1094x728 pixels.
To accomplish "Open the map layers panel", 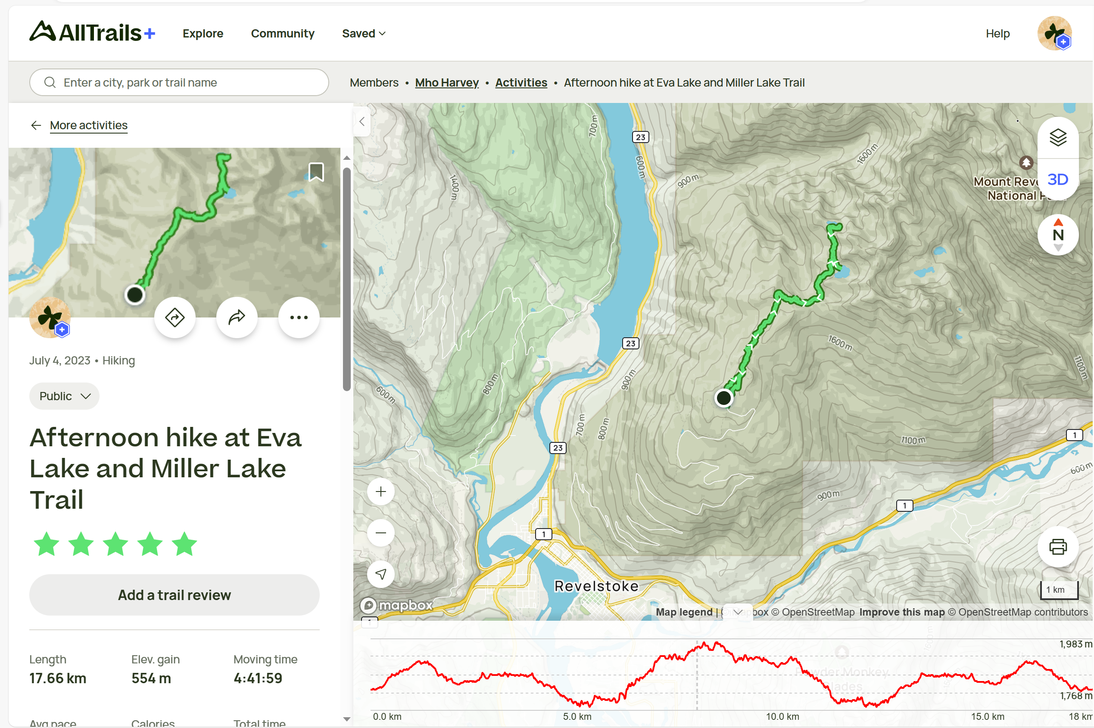I will point(1058,137).
